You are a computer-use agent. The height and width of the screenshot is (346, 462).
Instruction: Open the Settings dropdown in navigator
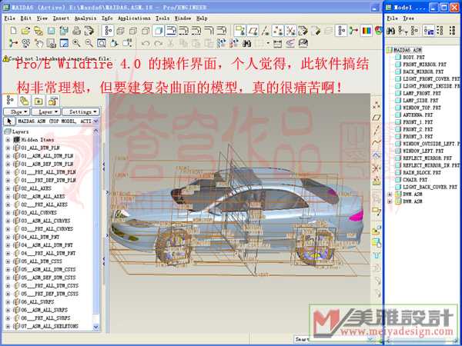[x=80, y=111]
